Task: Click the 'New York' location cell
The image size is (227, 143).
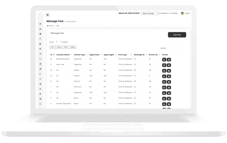Action: coord(60,64)
